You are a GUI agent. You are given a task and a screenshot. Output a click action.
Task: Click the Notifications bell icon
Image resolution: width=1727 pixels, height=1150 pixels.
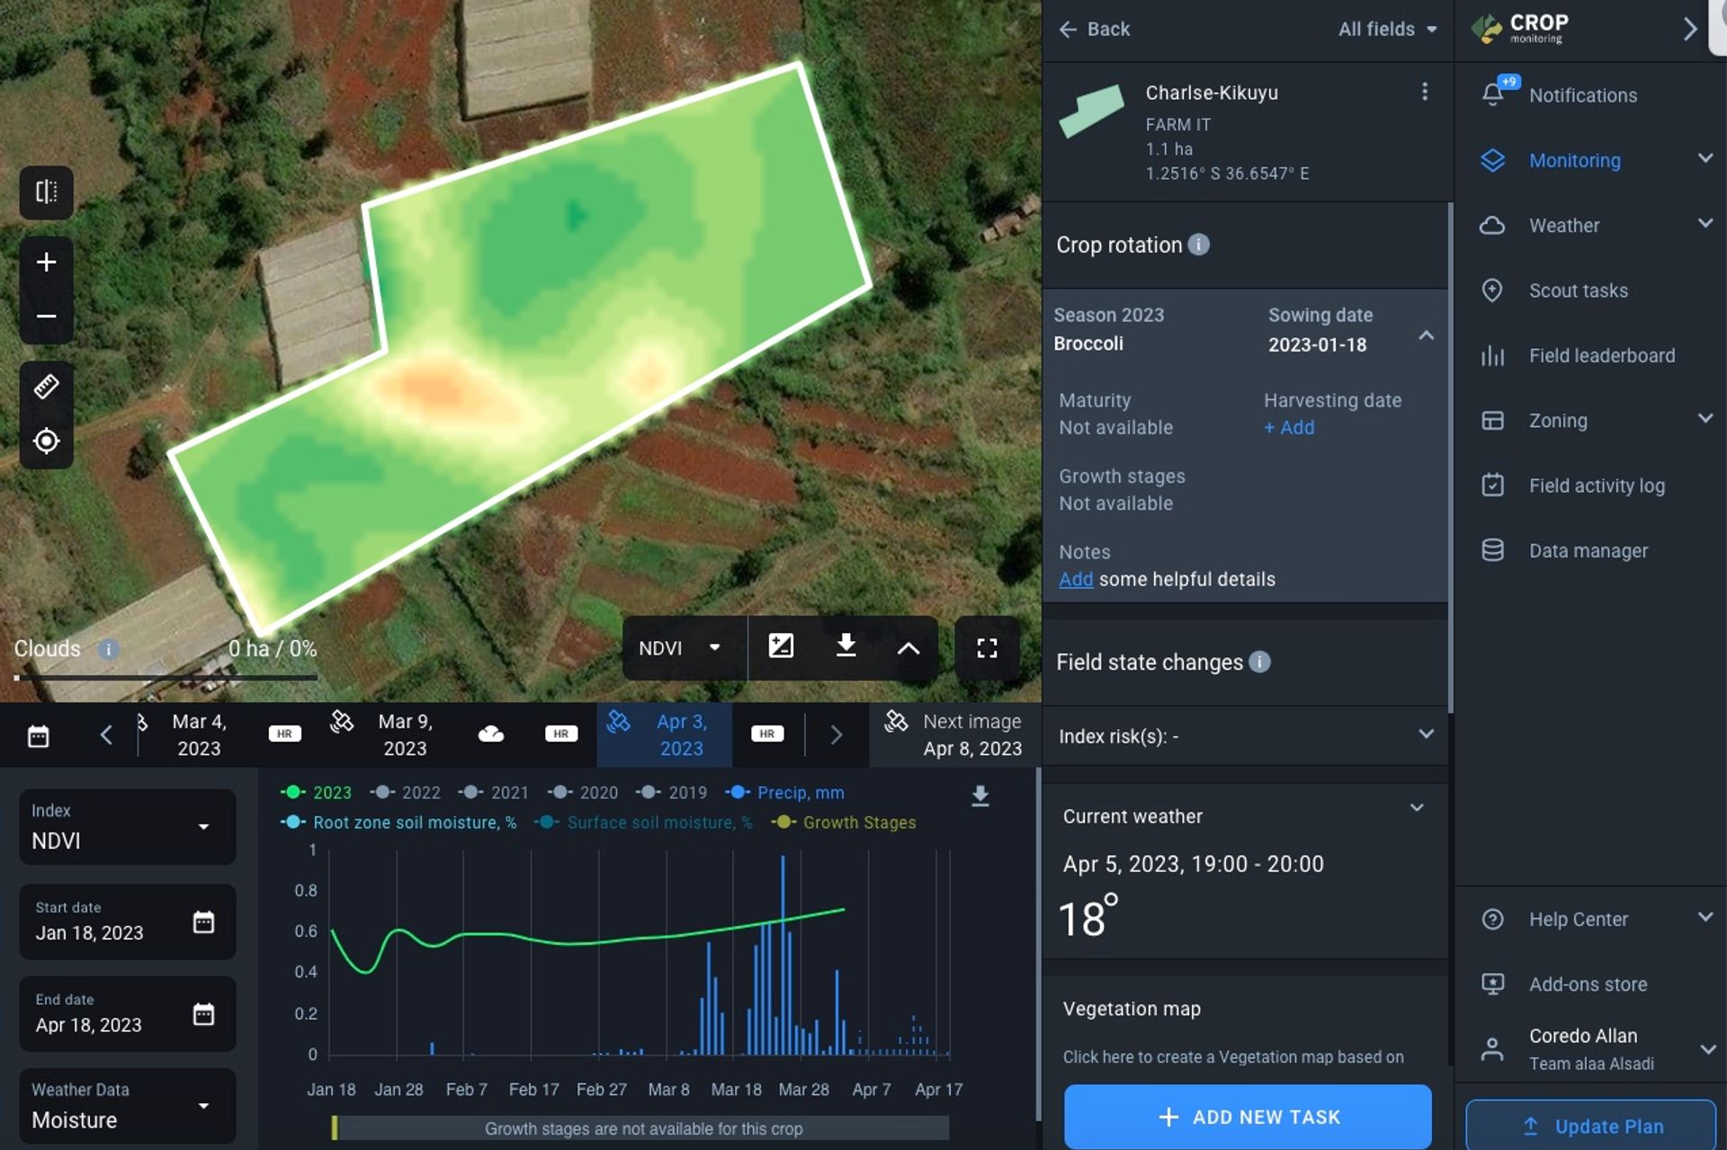coord(1492,94)
